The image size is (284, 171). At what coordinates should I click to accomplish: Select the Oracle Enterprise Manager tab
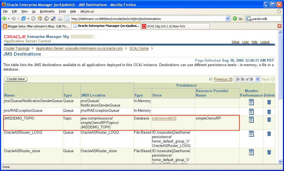tap(106, 26)
